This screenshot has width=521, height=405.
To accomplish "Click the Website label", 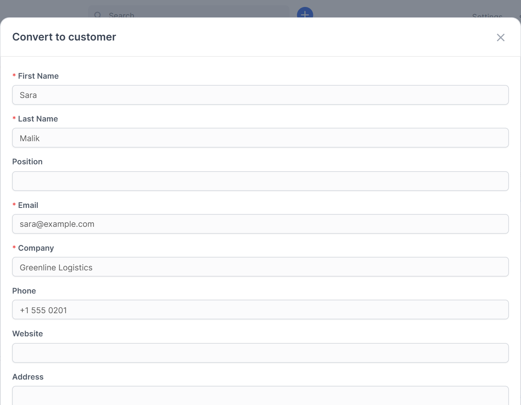I will point(27,334).
